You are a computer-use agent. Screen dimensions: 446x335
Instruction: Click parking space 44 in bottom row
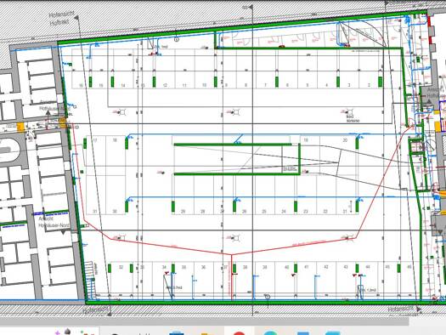click(368, 281)
